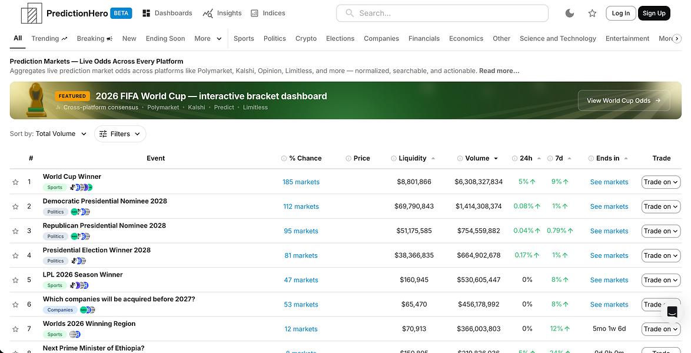
Task: Expand the More dropdown next to Ending Soon
Action: pyautogui.click(x=208, y=38)
